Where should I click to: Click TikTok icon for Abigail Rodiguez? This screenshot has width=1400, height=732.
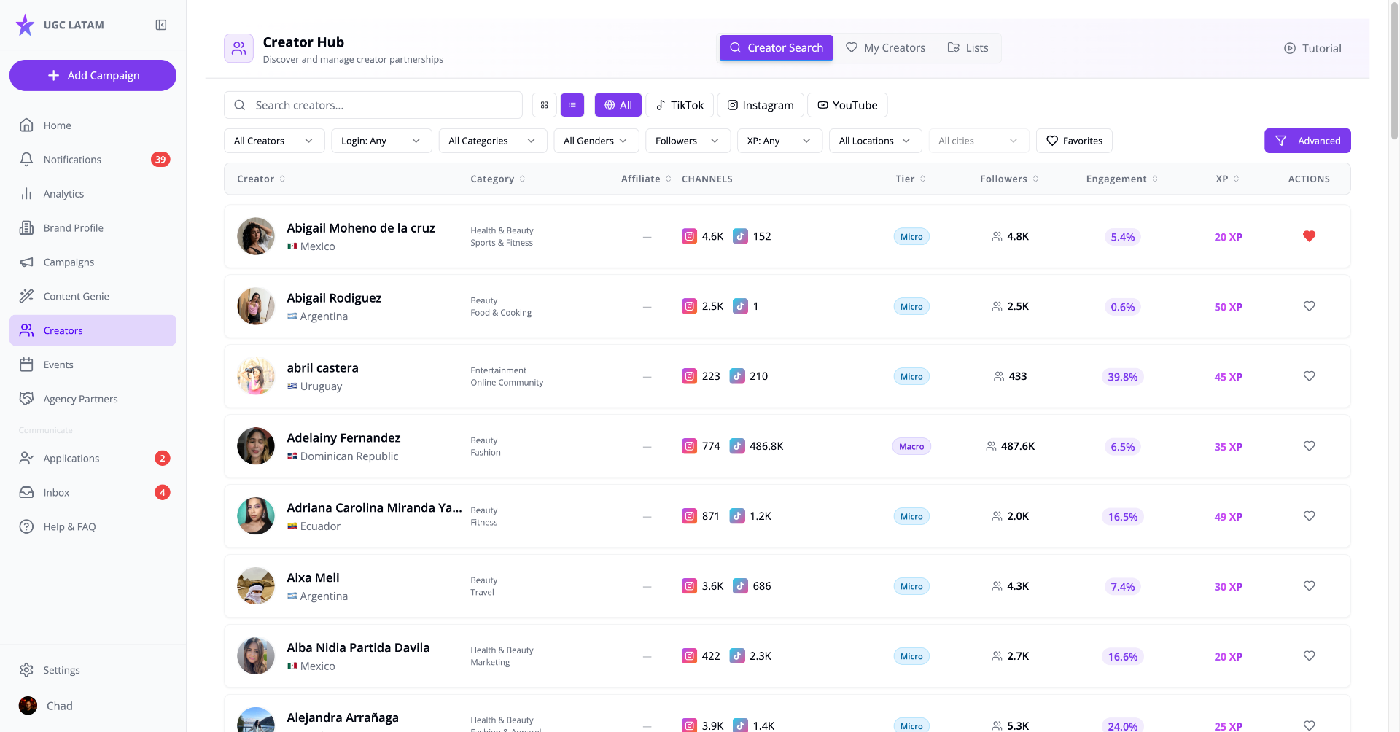pyautogui.click(x=740, y=306)
